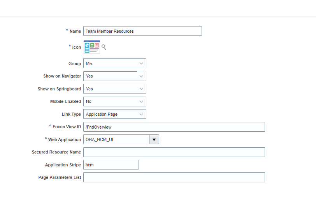316x203 pixels.
Task: Click the Application Stripe label
Action: (63, 165)
